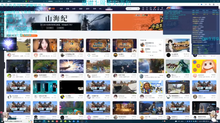This screenshot has width=220, height=123.
Task: Go to the 直播 navigation tab
Action: pos(67,9)
